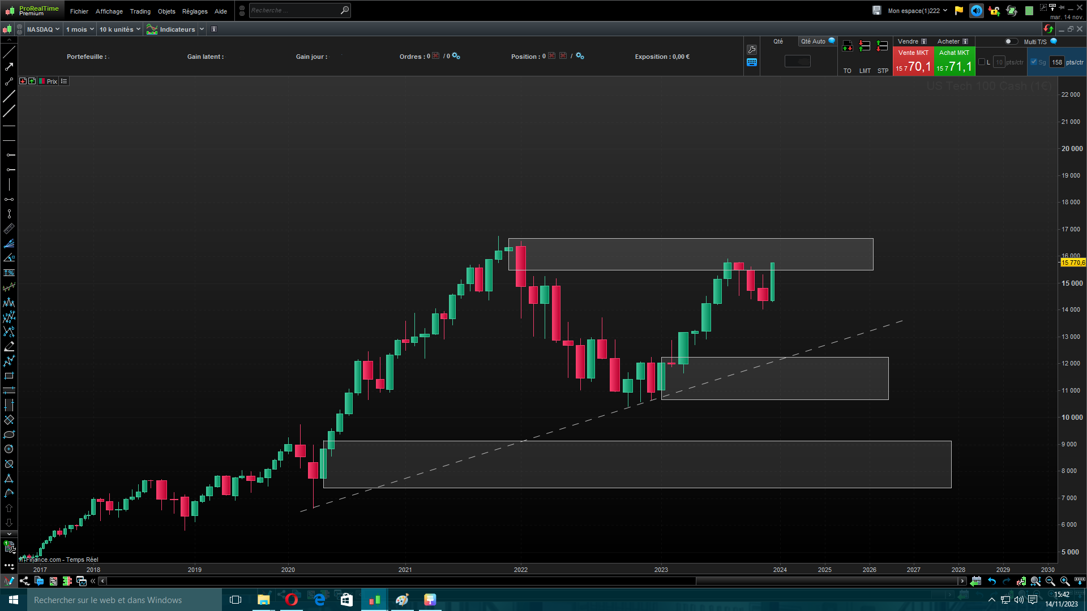Open the Trading menu
The width and height of the screenshot is (1087, 611).
(x=140, y=11)
